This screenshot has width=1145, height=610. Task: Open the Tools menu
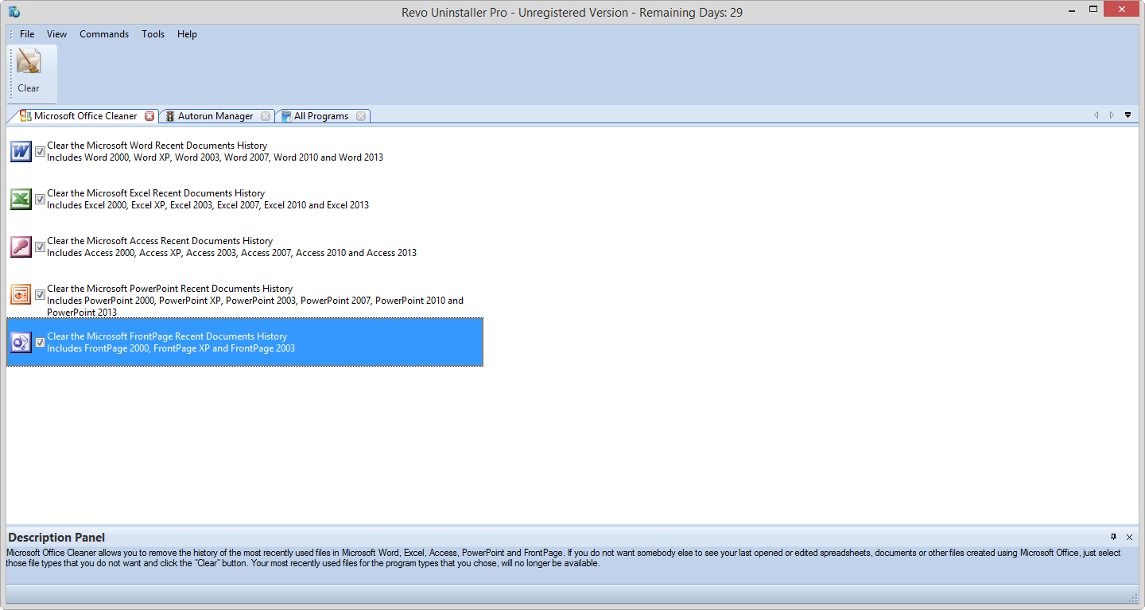[x=153, y=34]
